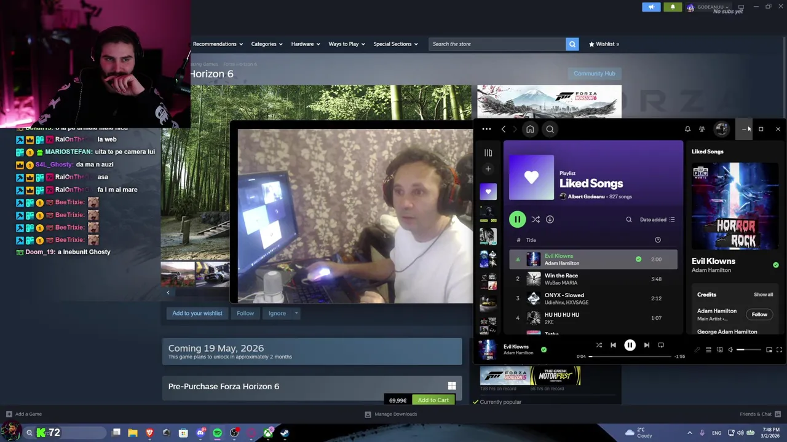Toggle liked checkmark on Evil Klowns row
Viewport: 787px width, 442px height.
[x=638, y=259]
